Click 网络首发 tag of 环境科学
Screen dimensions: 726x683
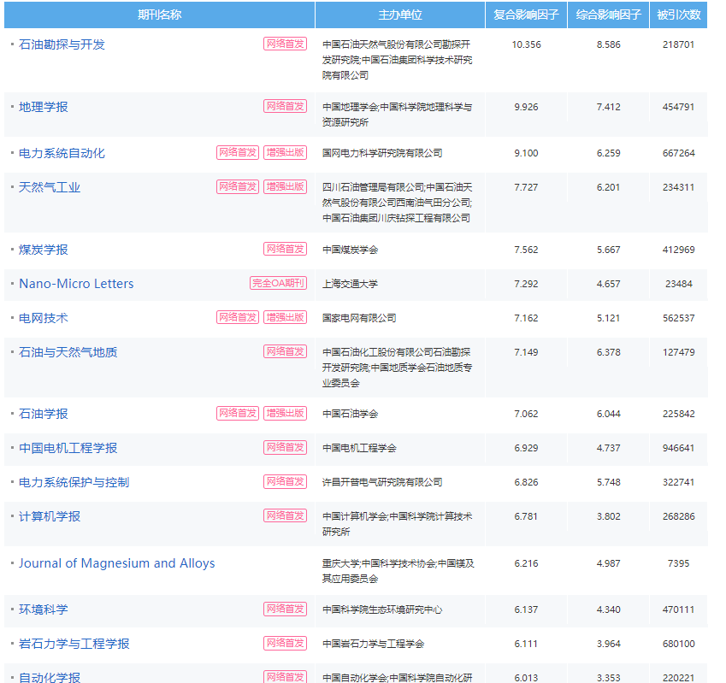[286, 609]
